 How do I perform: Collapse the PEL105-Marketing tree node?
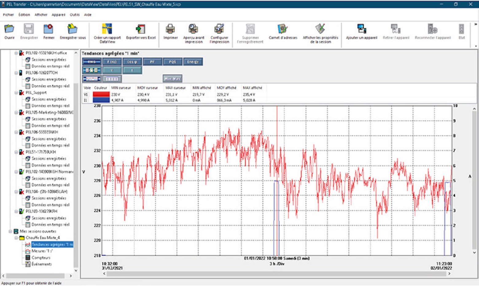coord(16,112)
